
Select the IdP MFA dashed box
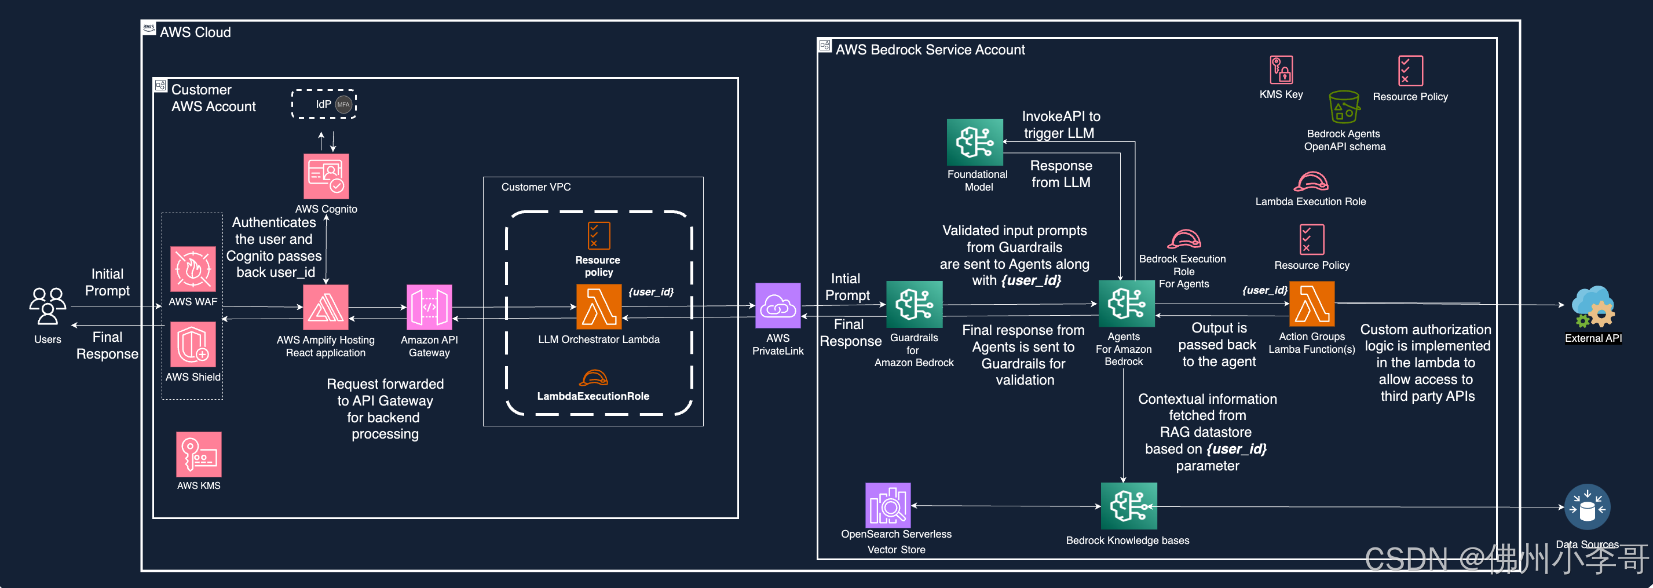pos(324,104)
